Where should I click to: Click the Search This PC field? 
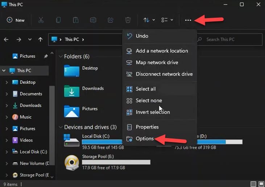point(232,40)
